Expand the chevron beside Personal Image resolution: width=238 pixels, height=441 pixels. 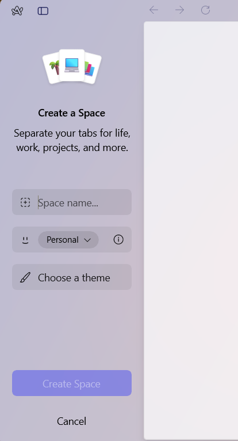(x=87, y=240)
